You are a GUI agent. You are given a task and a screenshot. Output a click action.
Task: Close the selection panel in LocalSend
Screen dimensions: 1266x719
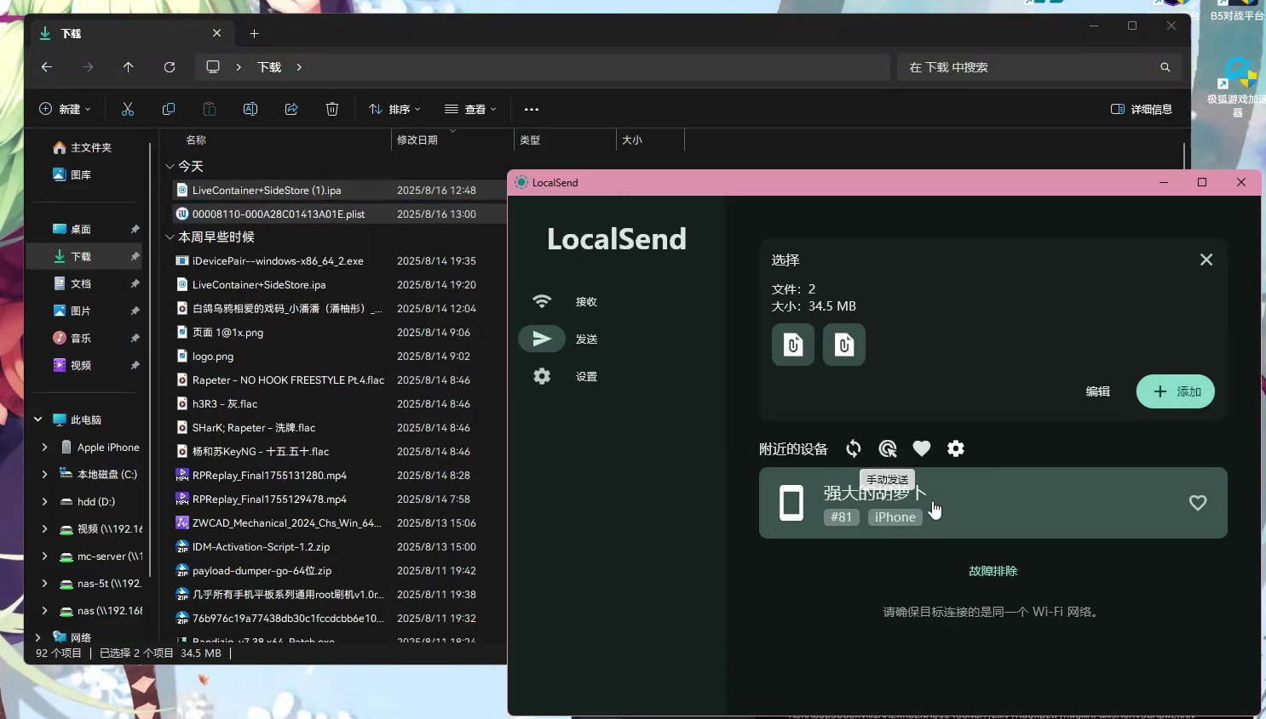[1206, 260]
